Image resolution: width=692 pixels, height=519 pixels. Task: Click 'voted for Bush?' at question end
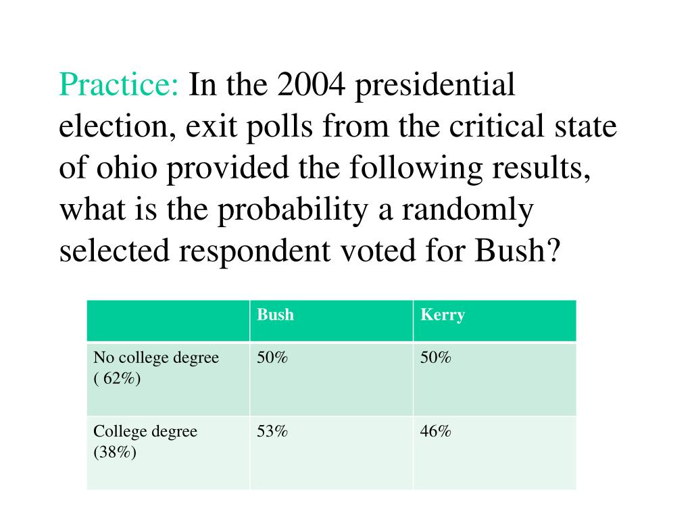click(450, 251)
